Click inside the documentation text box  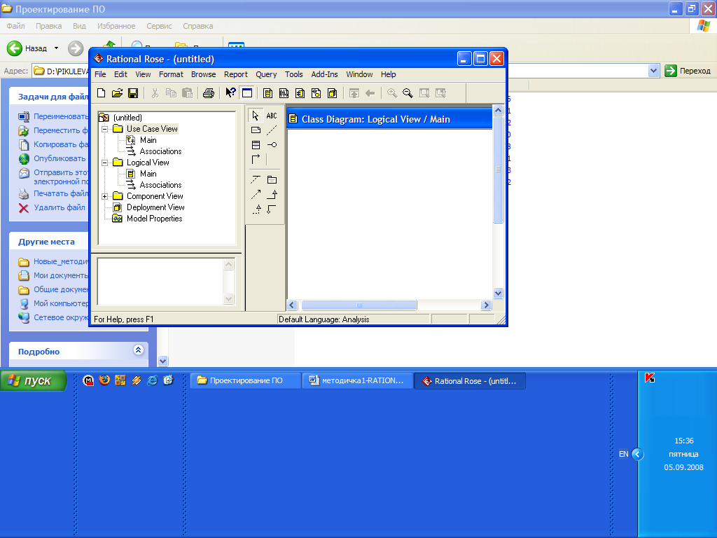point(160,282)
